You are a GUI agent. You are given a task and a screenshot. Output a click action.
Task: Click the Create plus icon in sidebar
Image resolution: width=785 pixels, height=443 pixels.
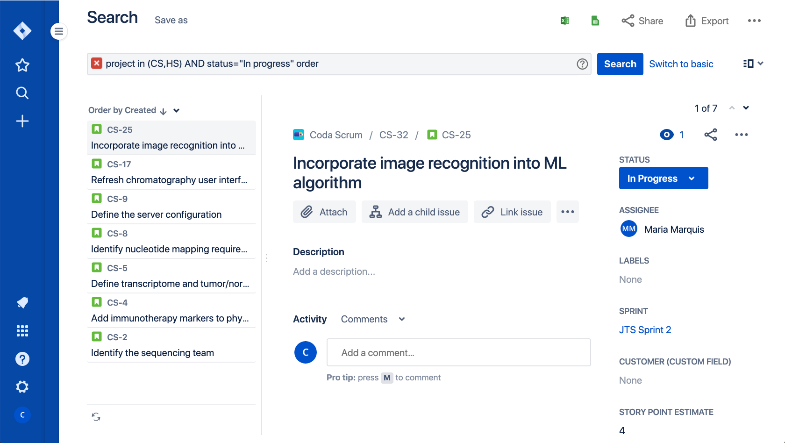tap(22, 121)
